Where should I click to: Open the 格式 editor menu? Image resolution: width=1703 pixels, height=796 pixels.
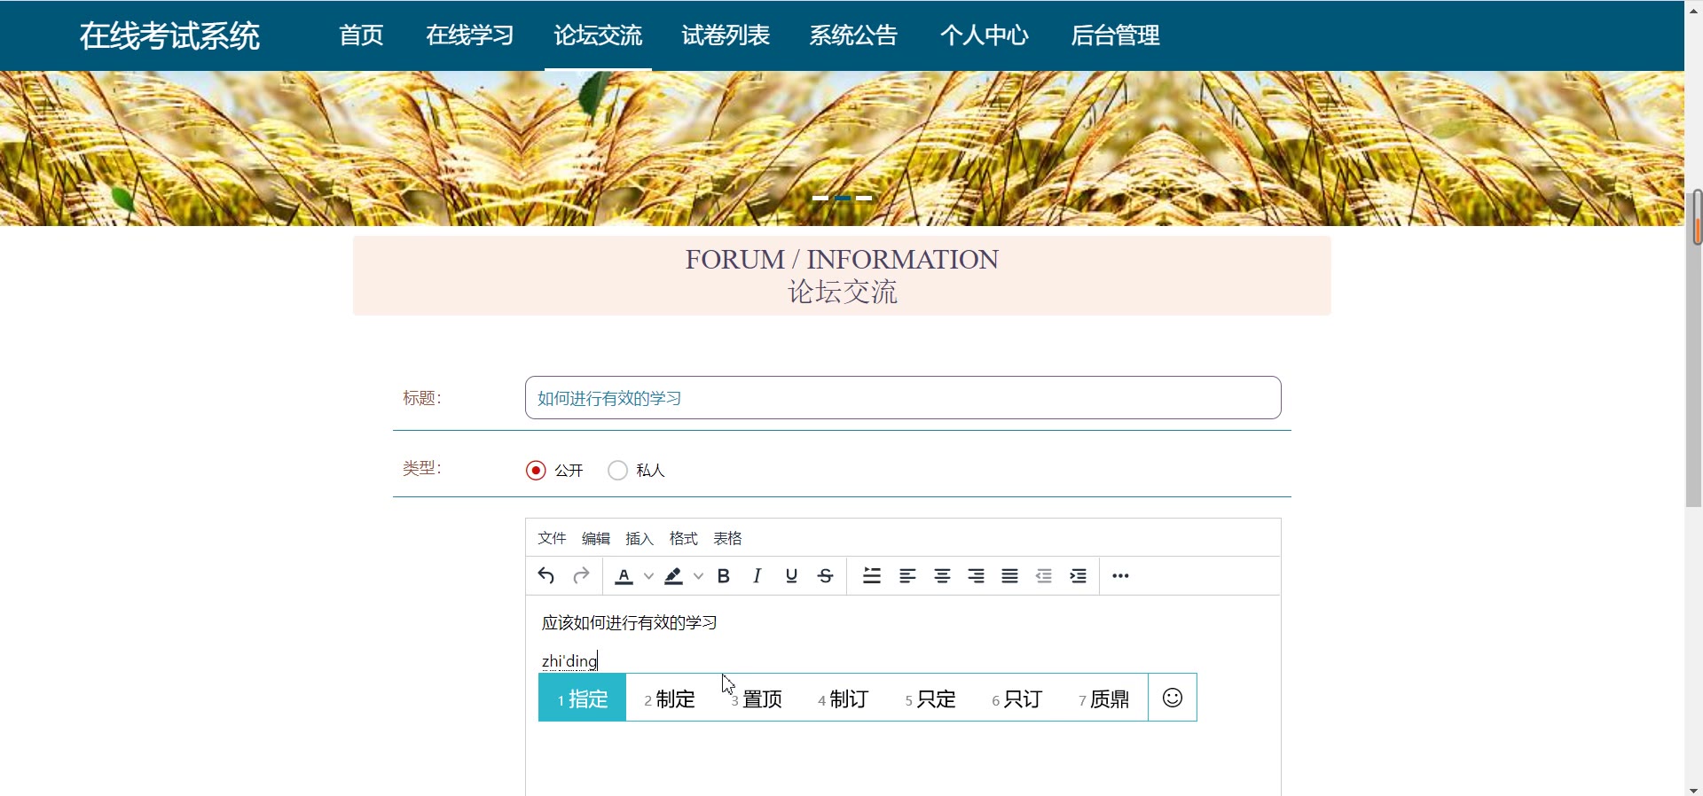click(x=684, y=538)
